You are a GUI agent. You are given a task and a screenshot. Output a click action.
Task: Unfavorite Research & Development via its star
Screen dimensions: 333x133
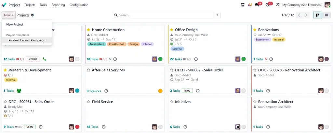click(5, 70)
